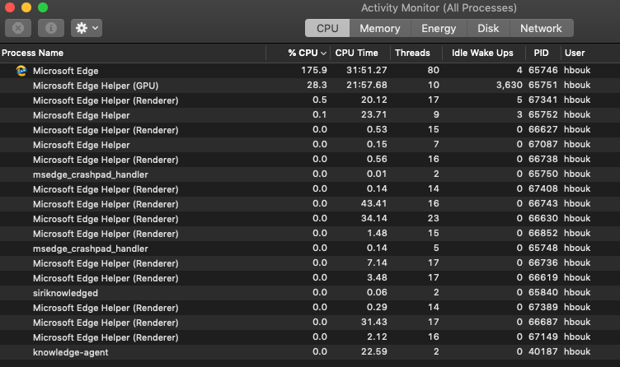Screen dimensions: 620x367
Task: Select Renderer helper with CPU time 7.14
Action: (310, 263)
